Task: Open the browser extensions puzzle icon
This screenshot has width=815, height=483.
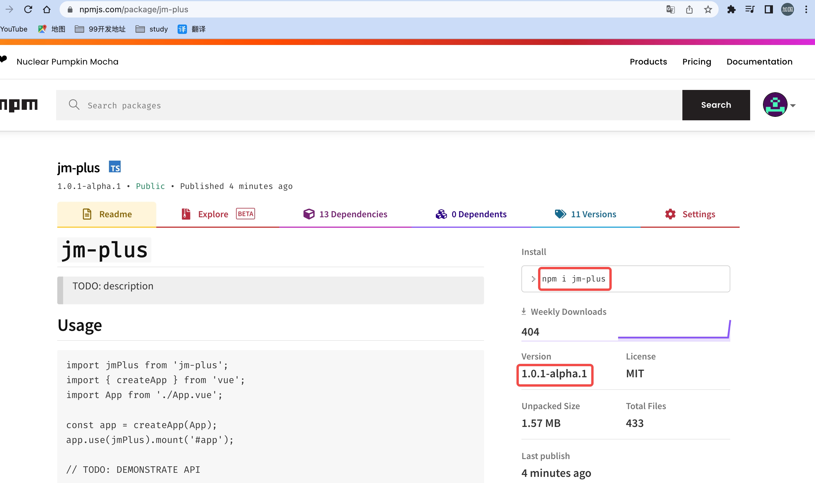Action: point(731,9)
